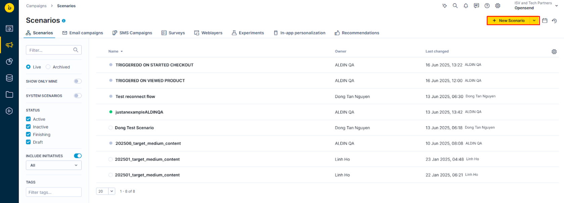Change the rows per page dropdown
Viewport: 564px width, 203px height.
coord(105,191)
